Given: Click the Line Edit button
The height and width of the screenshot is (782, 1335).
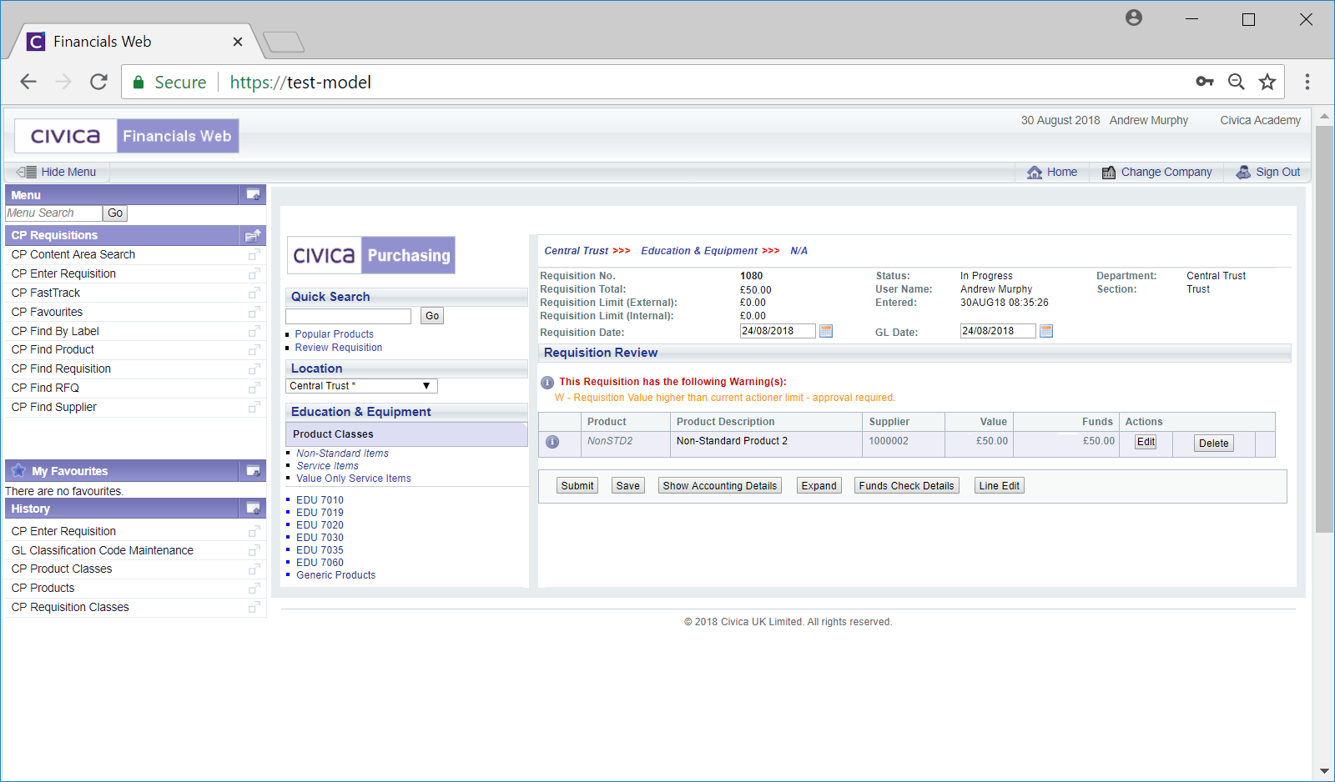Looking at the screenshot, I should [x=1000, y=486].
